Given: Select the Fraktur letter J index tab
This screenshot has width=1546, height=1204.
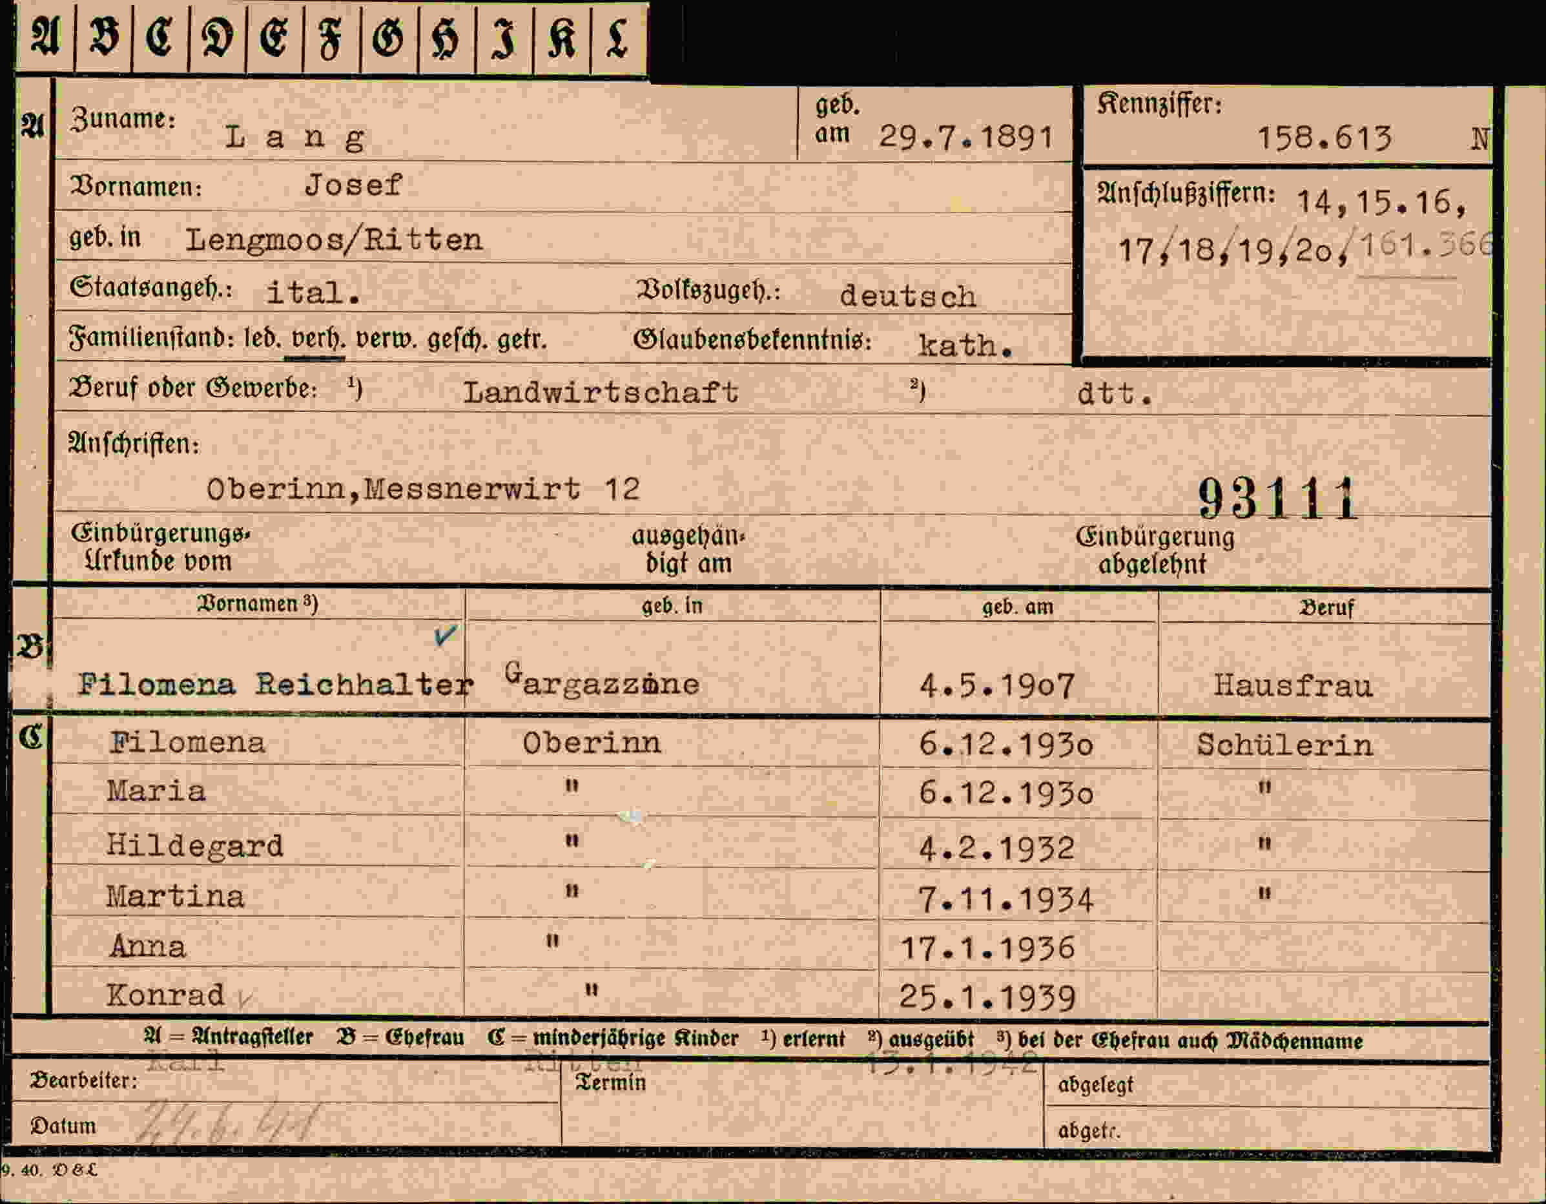Looking at the screenshot, I should [504, 37].
